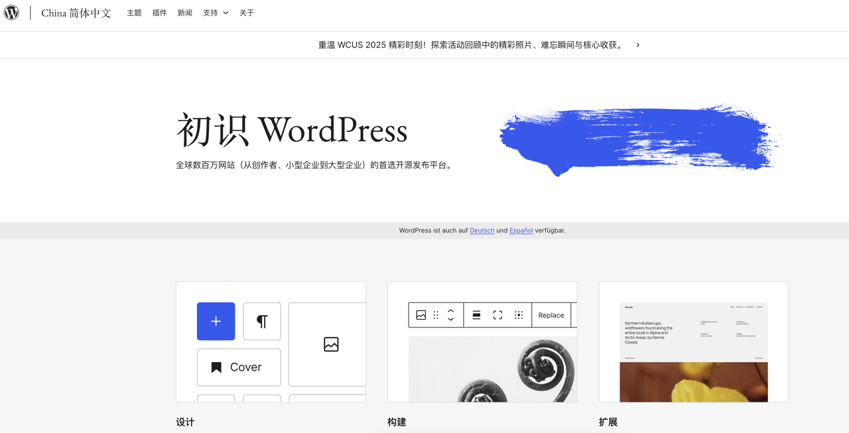Open the Deutsch language link
This screenshot has width=849, height=433.
tap(482, 230)
